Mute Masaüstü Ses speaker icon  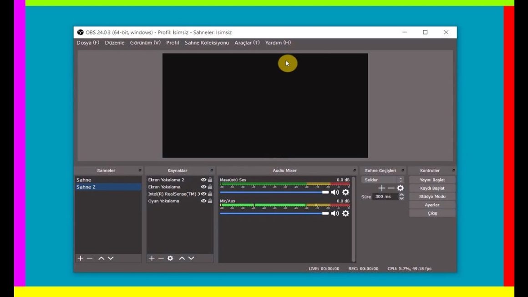pyautogui.click(x=335, y=192)
